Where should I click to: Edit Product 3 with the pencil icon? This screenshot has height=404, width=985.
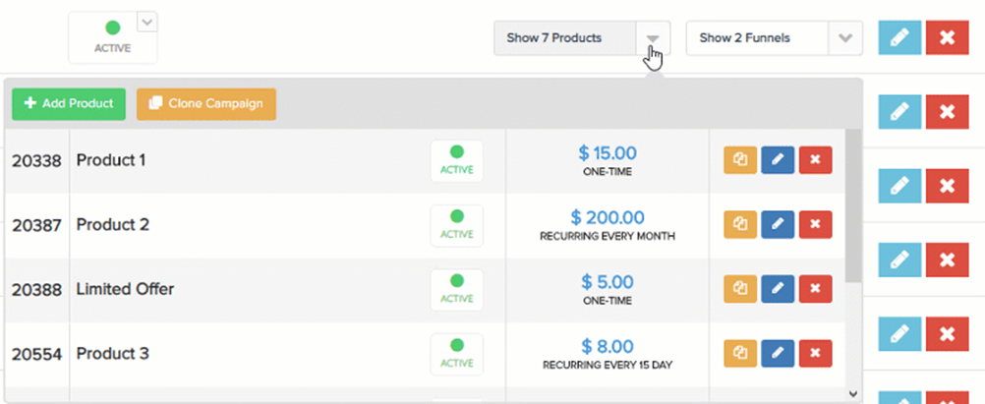pyautogui.click(x=778, y=353)
